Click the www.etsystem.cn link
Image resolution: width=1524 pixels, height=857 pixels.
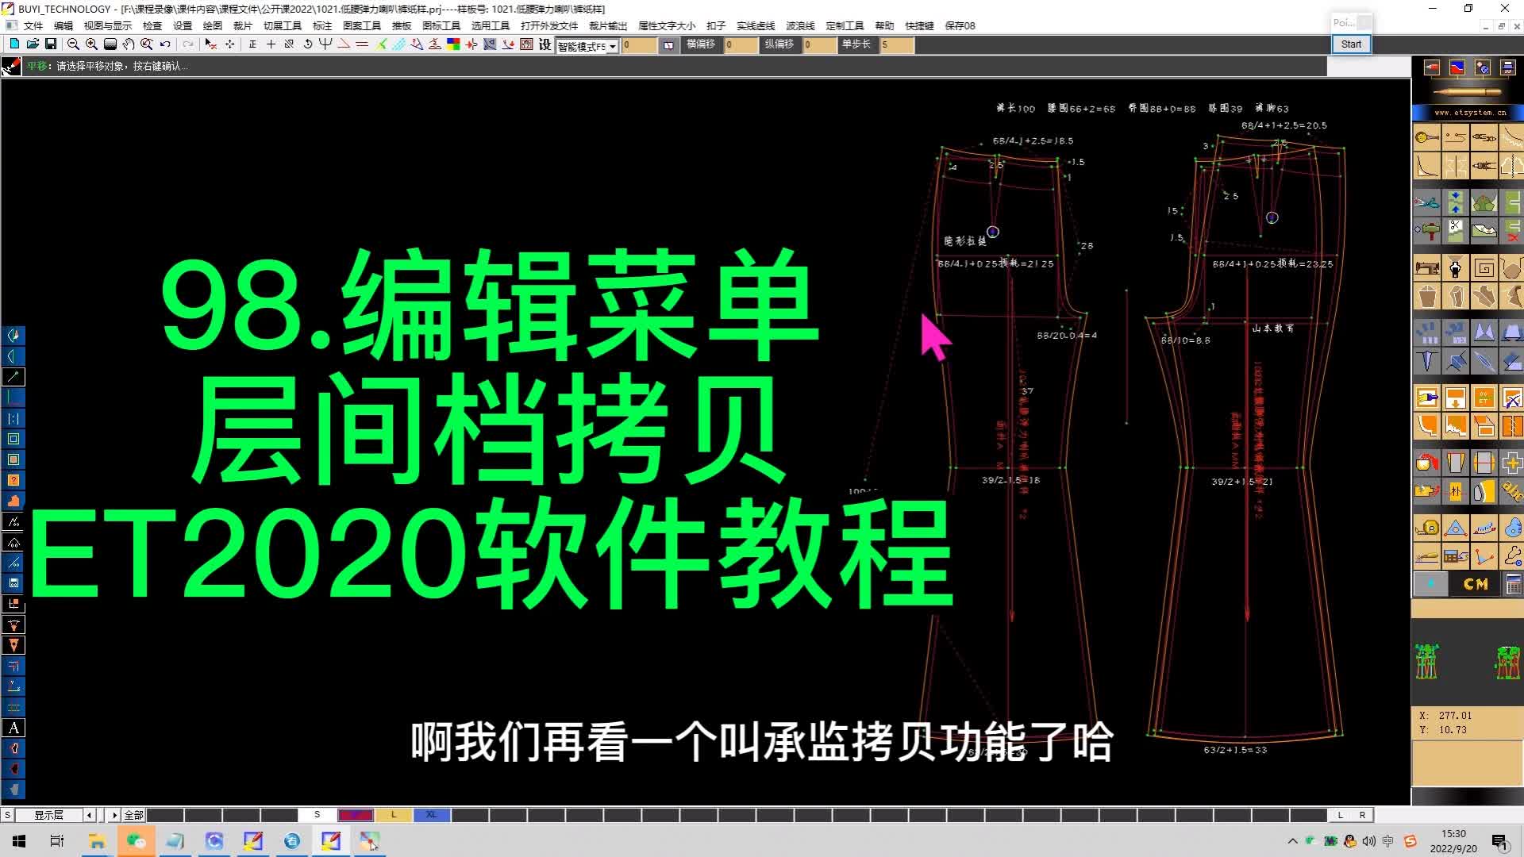[1470, 113]
